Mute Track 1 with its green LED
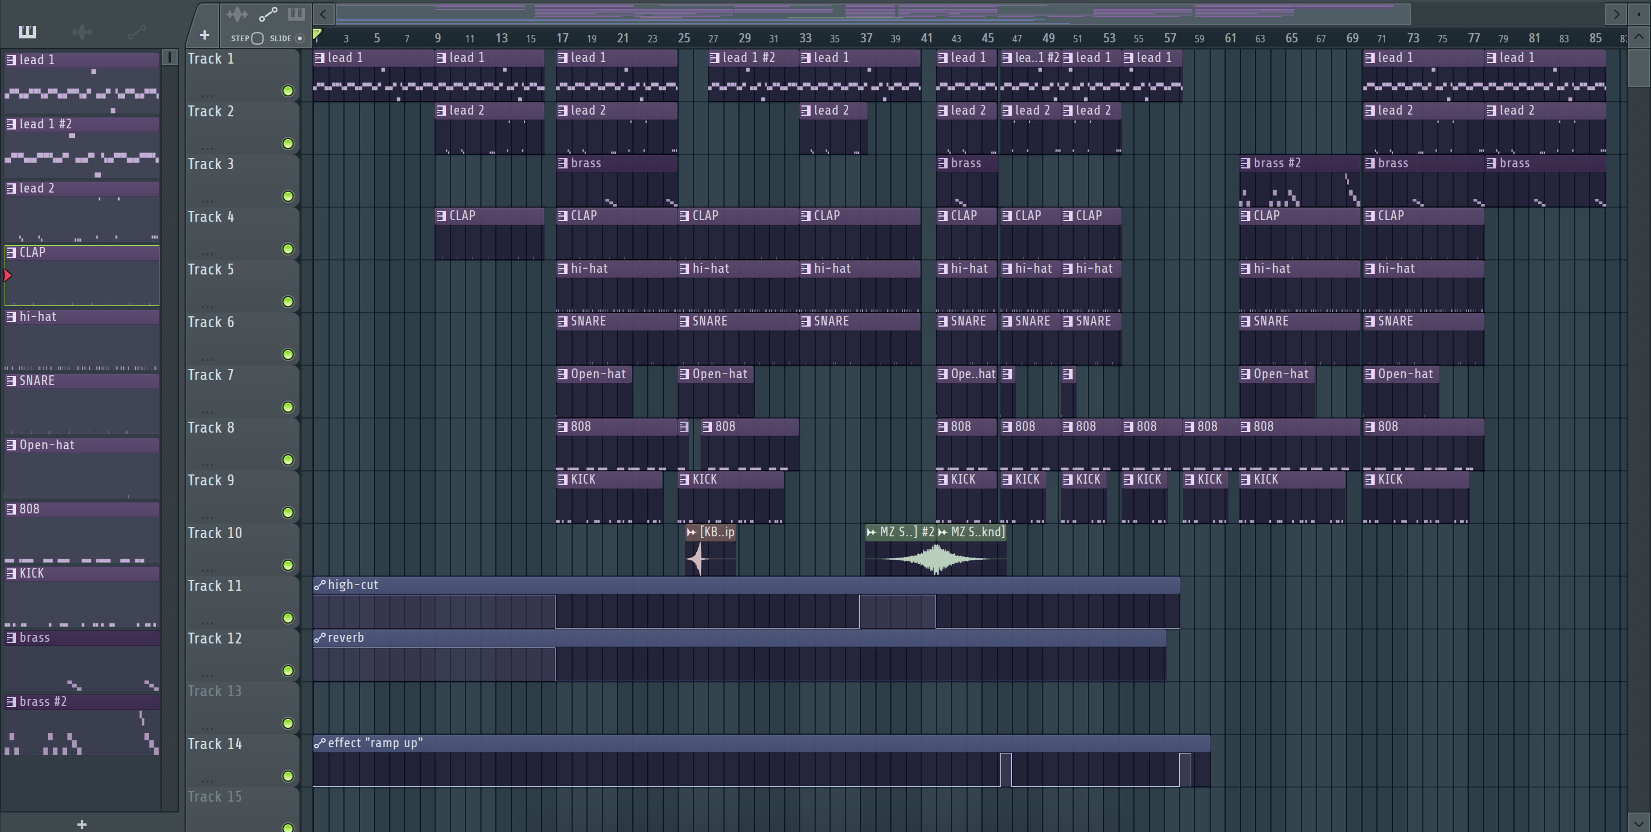The image size is (1651, 832). click(288, 91)
